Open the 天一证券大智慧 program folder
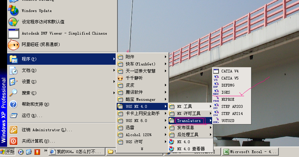This screenshot has width=299, height=157. click(x=143, y=71)
